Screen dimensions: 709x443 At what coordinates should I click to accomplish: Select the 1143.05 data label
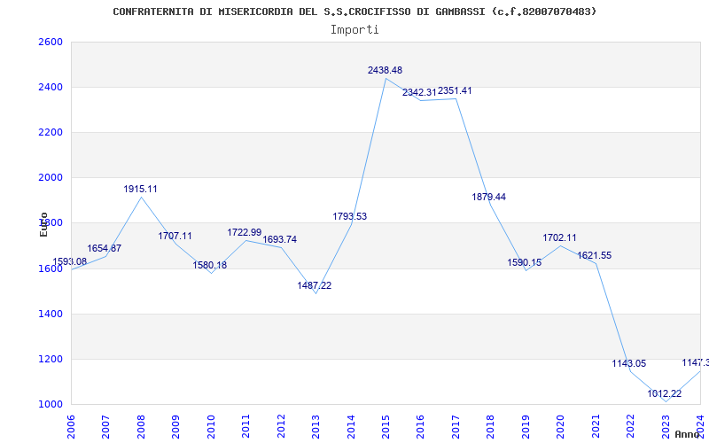tap(629, 363)
